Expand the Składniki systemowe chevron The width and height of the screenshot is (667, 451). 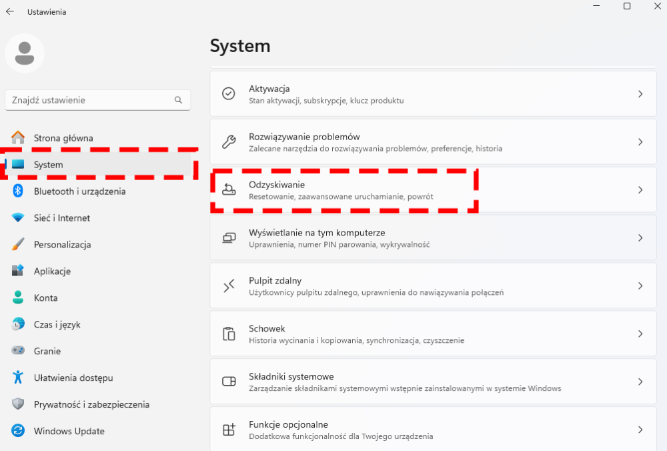click(640, 381)
